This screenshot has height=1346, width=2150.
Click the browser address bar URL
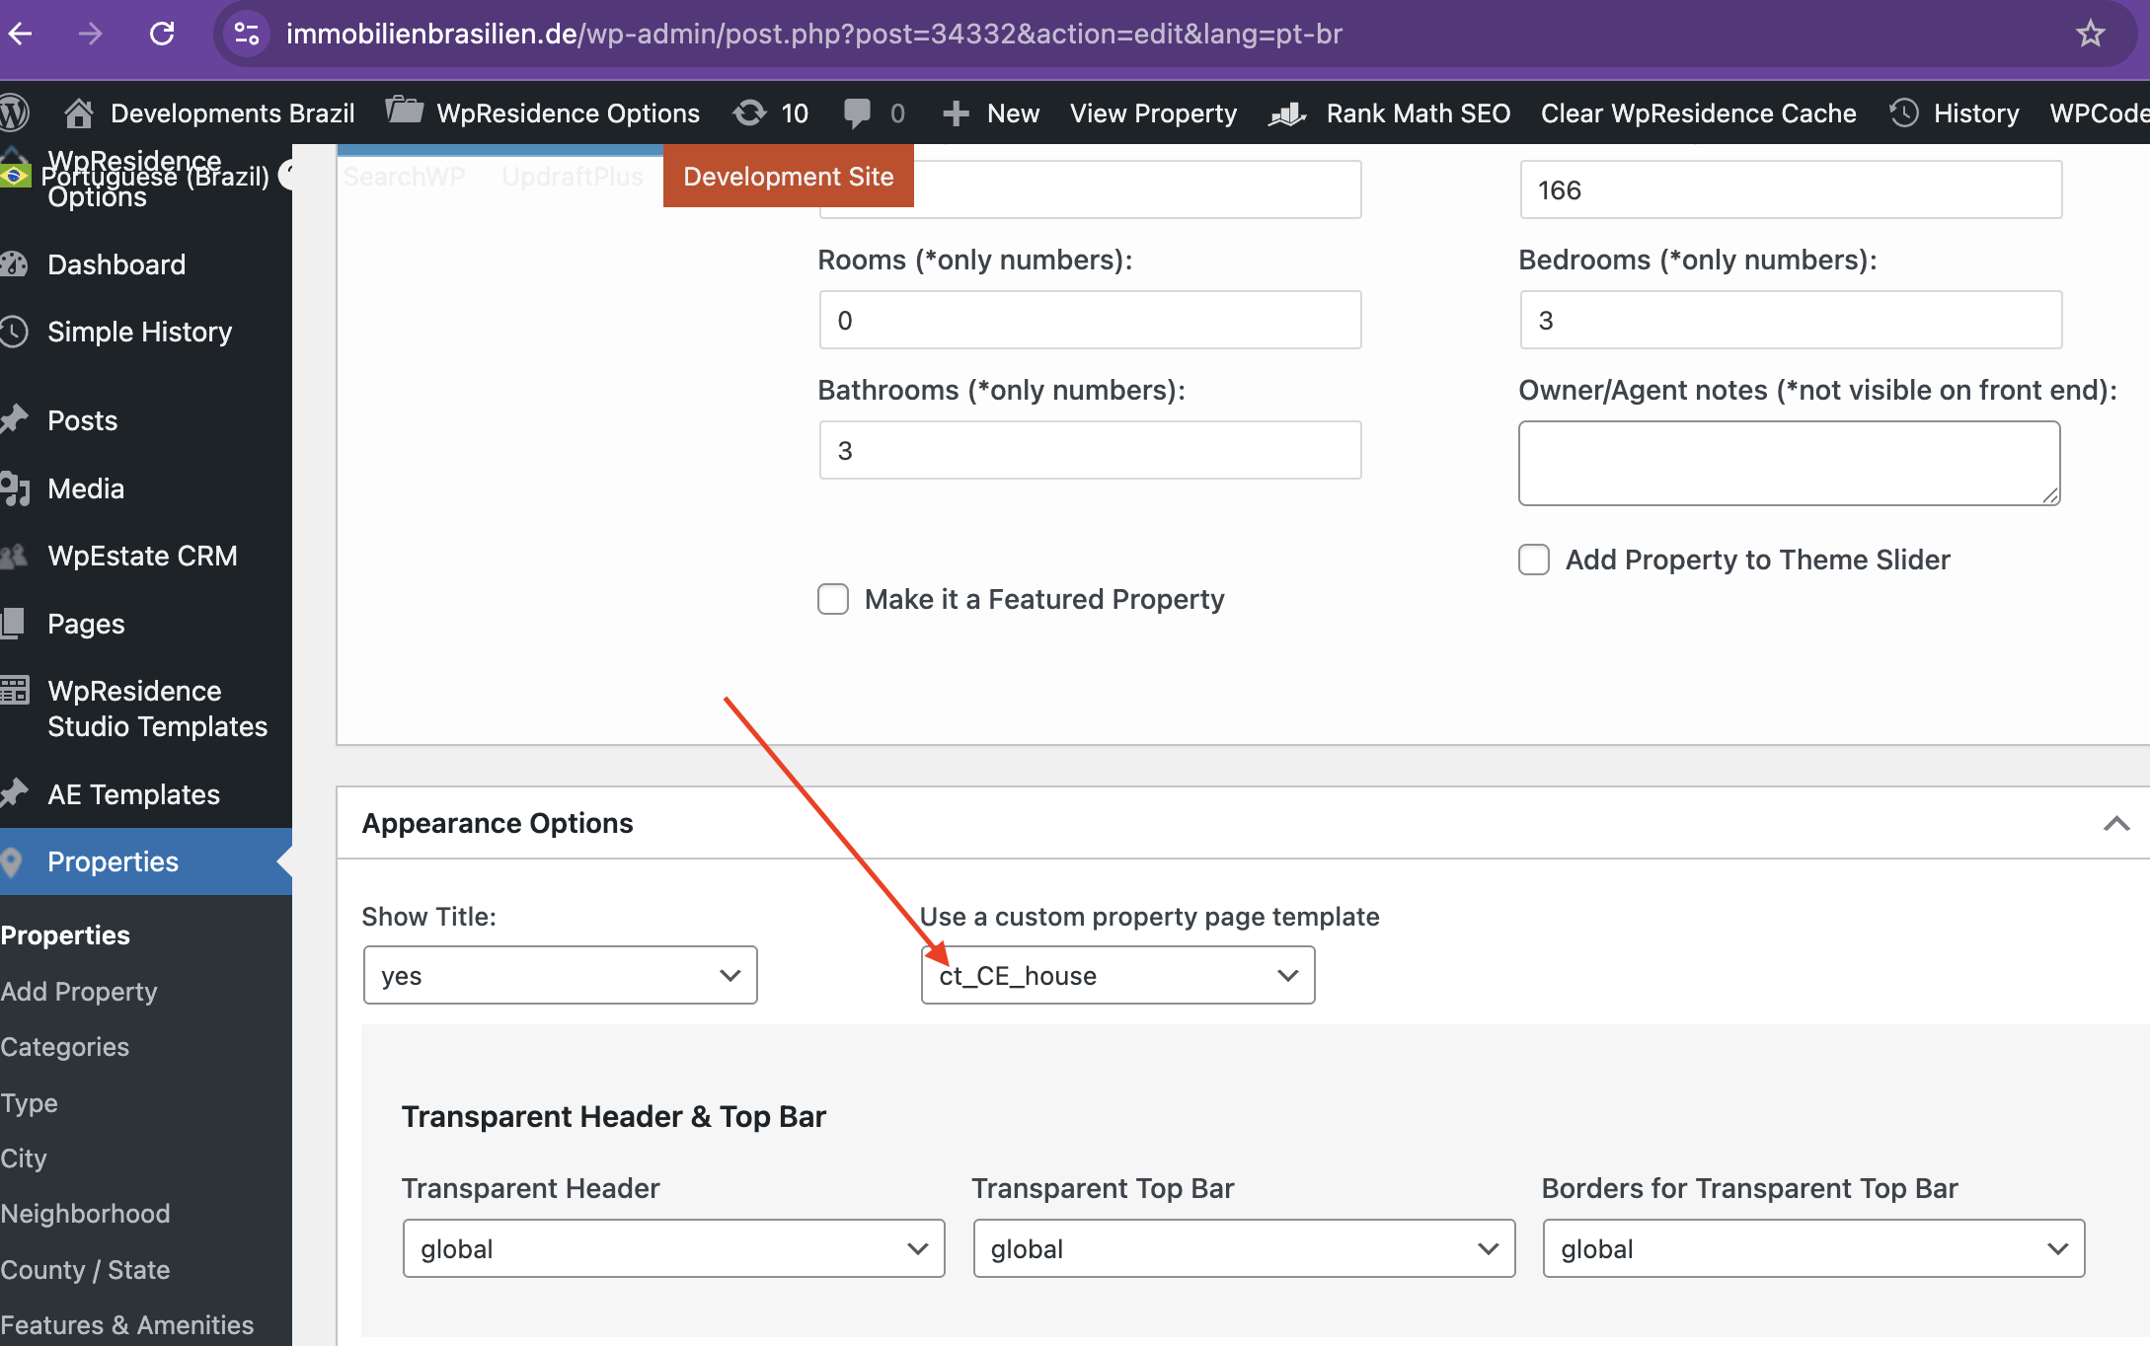pos(814,34)
